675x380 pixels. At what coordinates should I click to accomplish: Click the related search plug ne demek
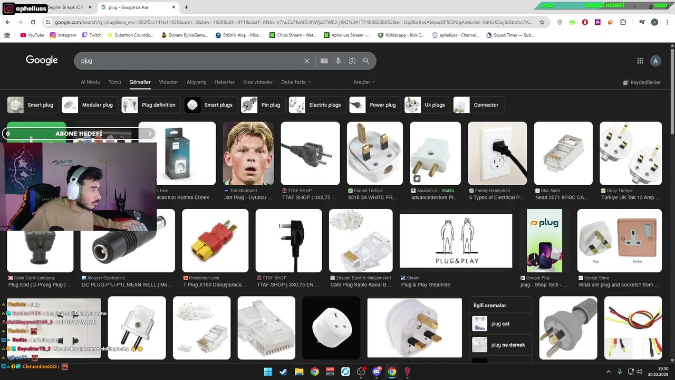click(500, 345)
